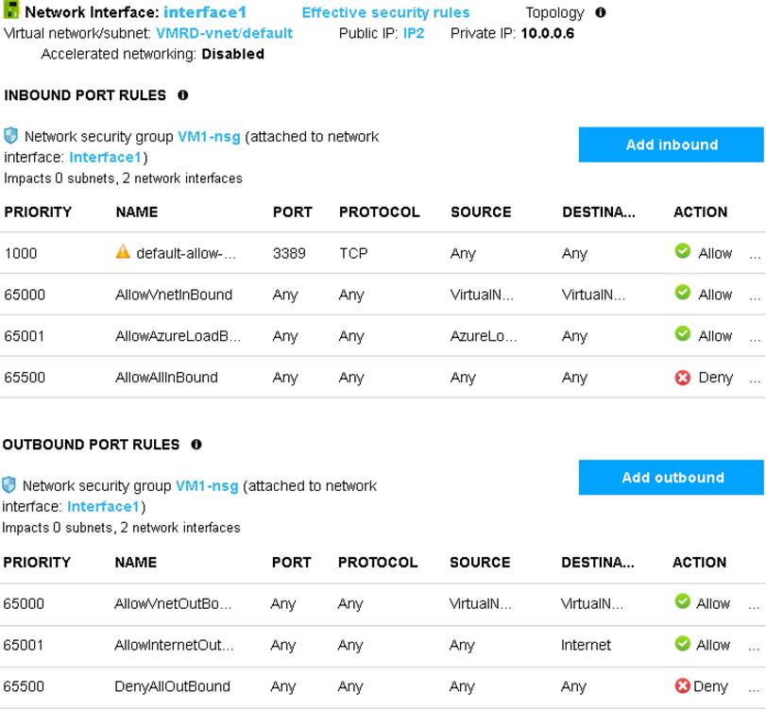Image resolution: width=766 pixels, height=710 pixels.
Task: Click green Allow icon for AllowInternetOutbound rule
Action: coord(682,644)
